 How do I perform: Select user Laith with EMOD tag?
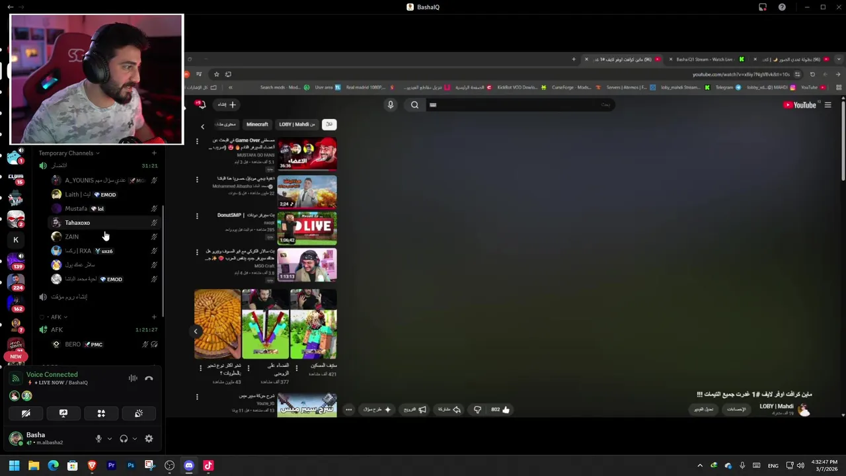(104, 194)
